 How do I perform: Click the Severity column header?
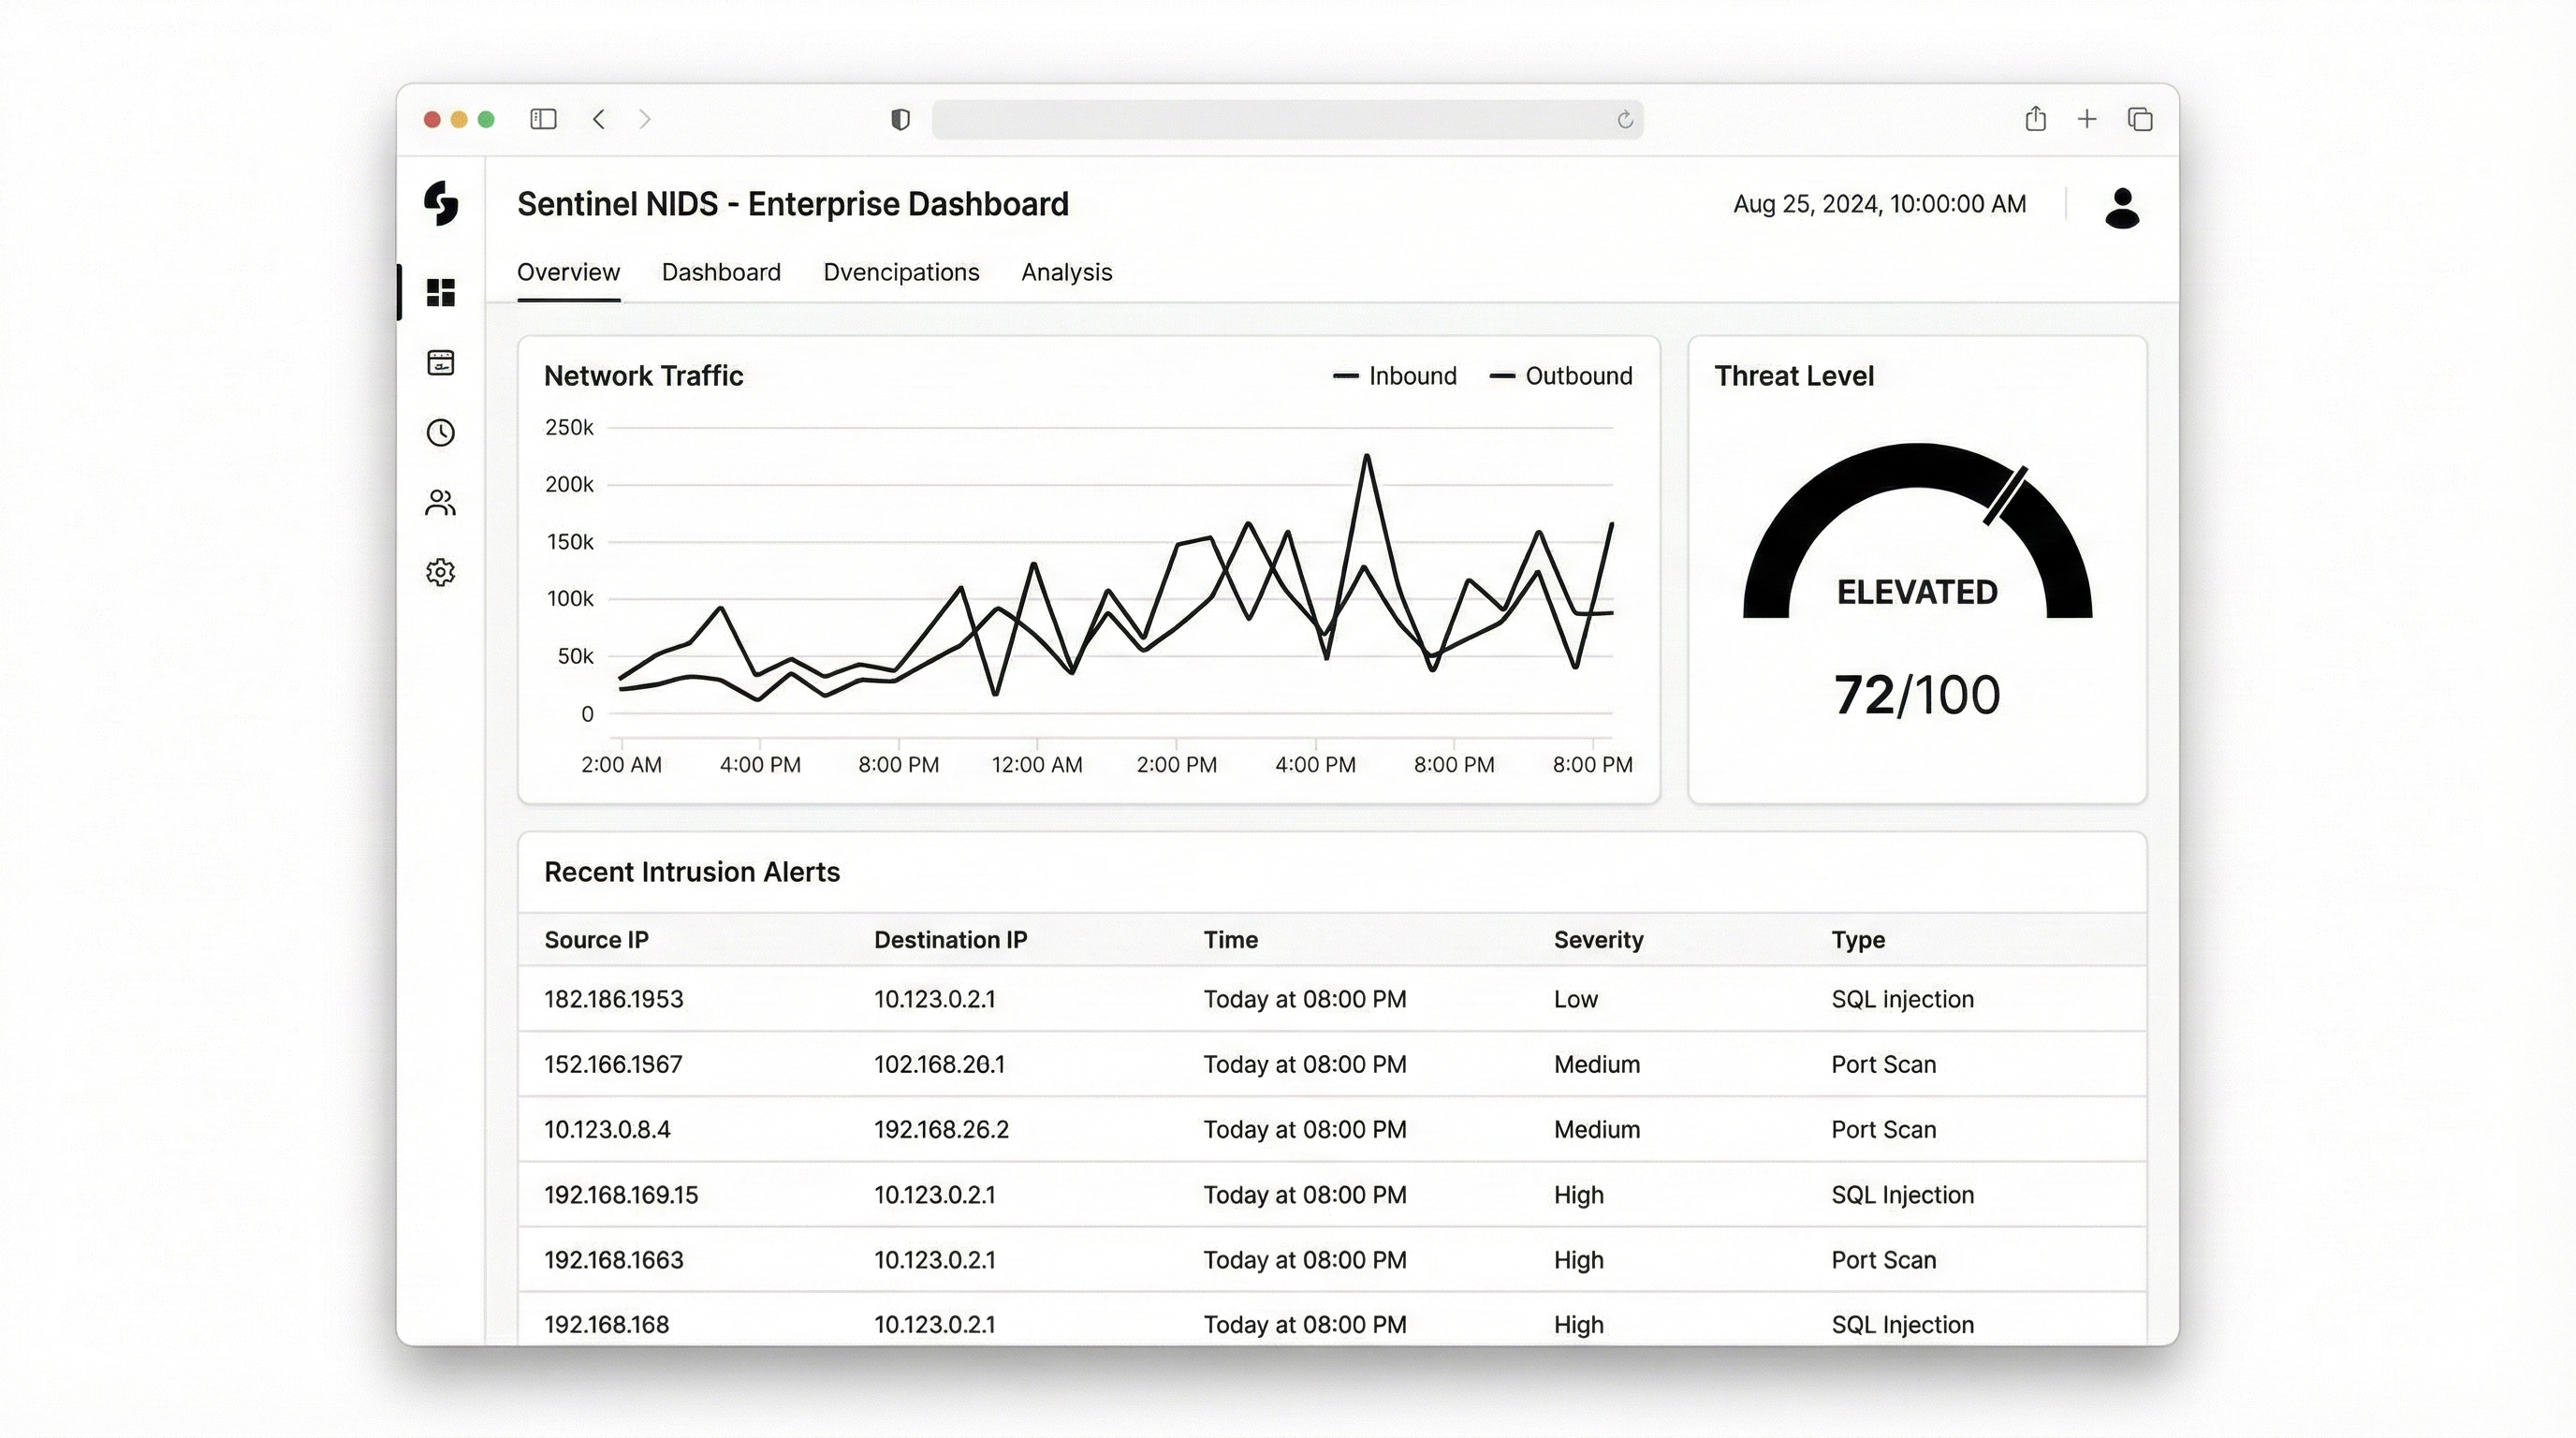point(1598,940)
